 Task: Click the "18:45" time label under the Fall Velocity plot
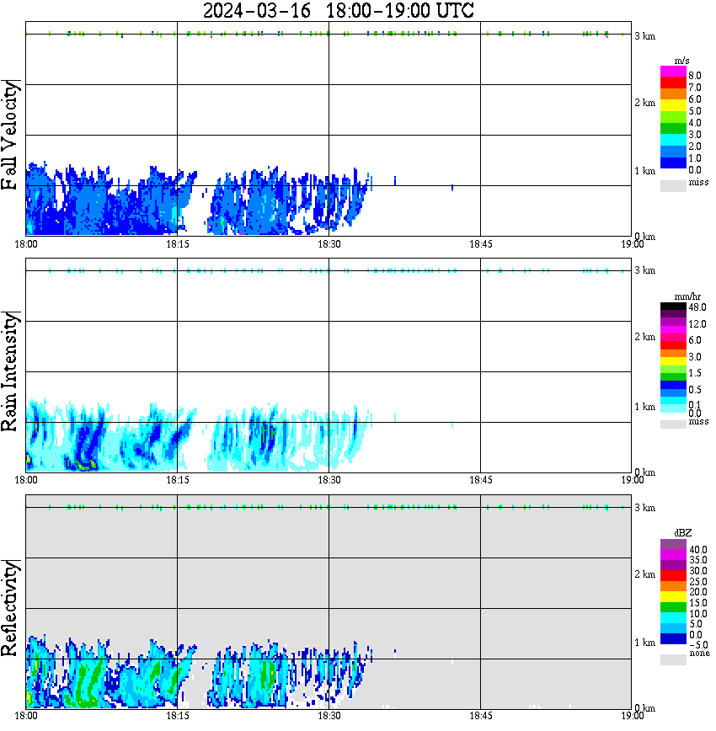481,244
